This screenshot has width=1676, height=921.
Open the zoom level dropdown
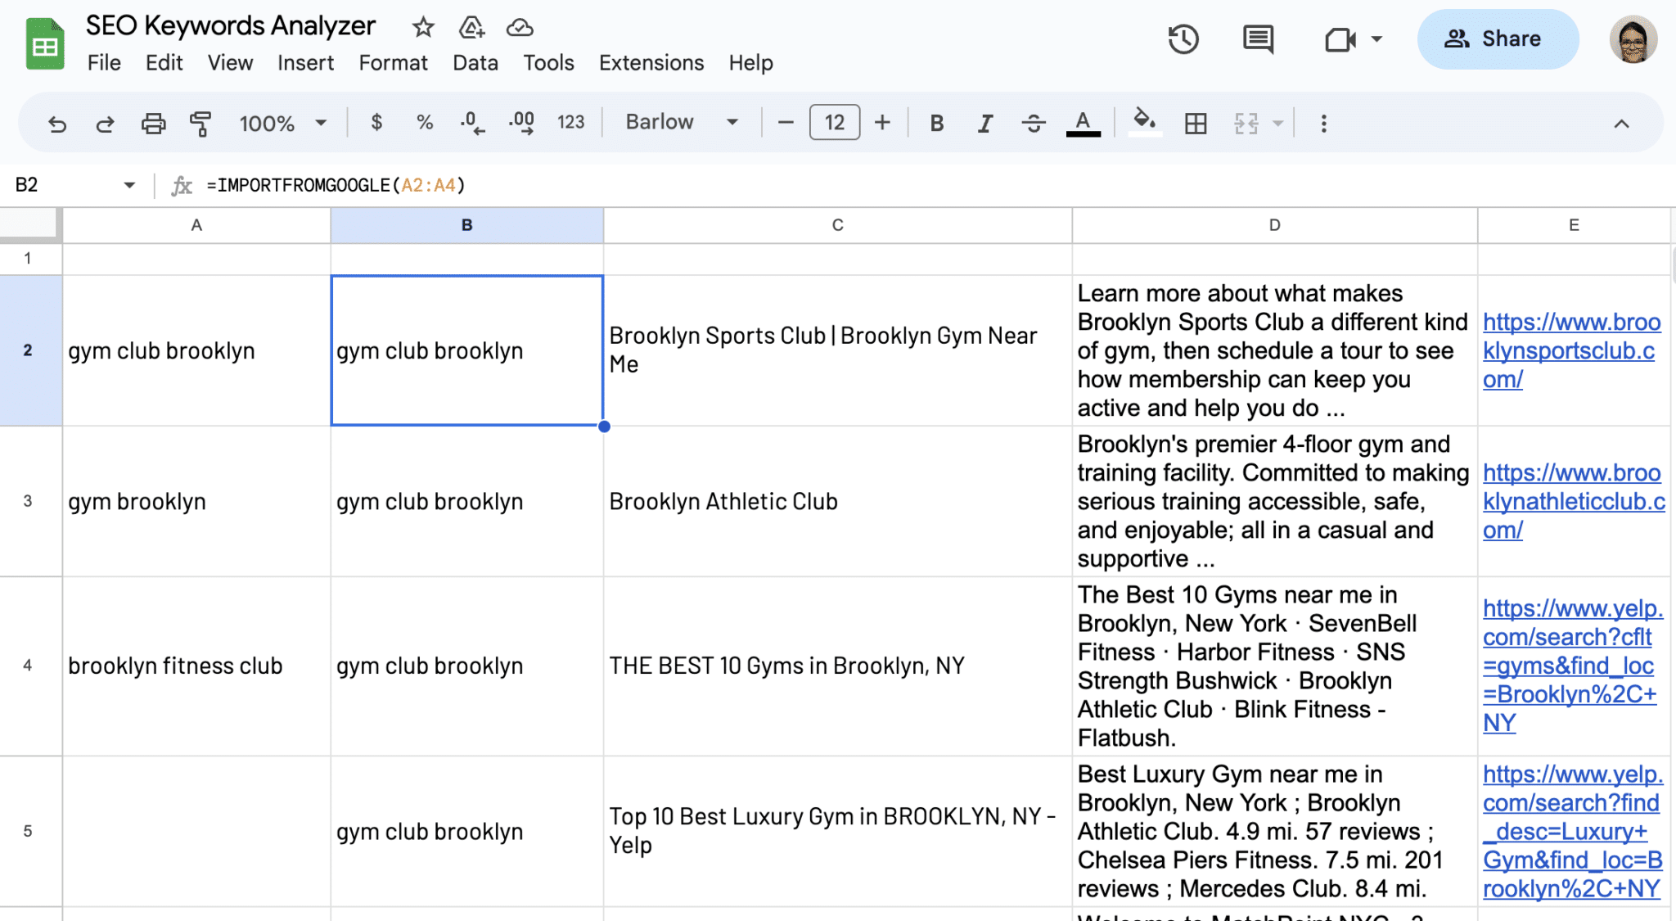282,122
